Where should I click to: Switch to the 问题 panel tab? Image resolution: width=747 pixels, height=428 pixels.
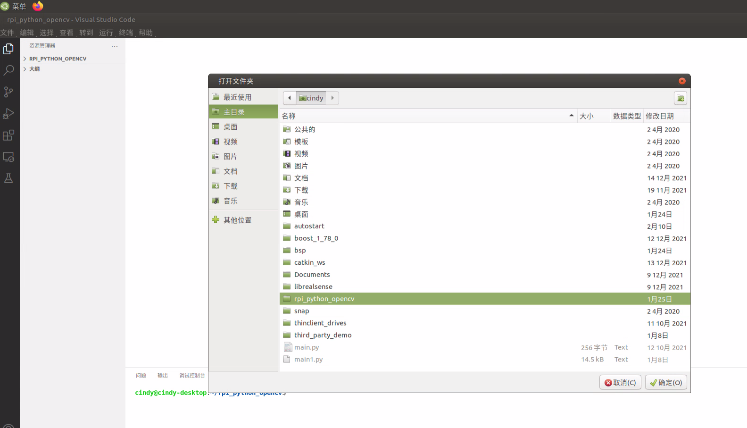point(141,376)
